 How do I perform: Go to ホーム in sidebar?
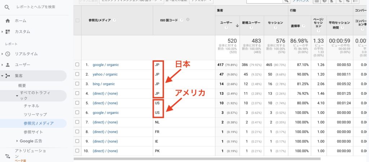[x=21, y=21]
